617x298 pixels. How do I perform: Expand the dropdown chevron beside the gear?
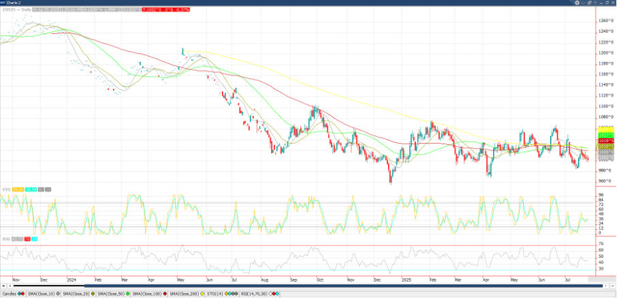583,3
